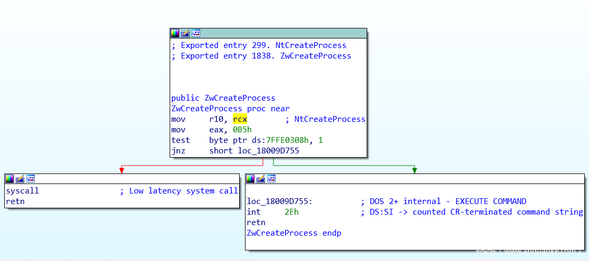589x261 pixels.
Task: Click the loc_18009D755: label in the right block
Action: tap(280, 201)
